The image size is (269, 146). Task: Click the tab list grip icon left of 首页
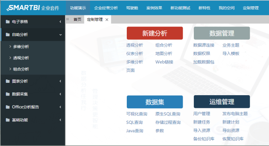67,19
